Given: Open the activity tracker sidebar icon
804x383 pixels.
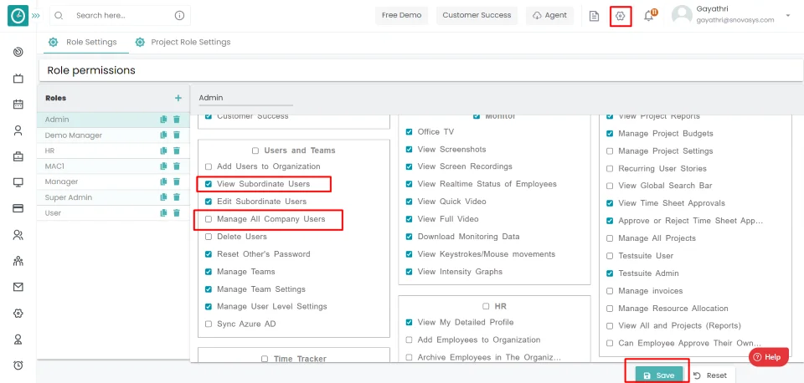Looking at the screenshot, I should (18, 52).
